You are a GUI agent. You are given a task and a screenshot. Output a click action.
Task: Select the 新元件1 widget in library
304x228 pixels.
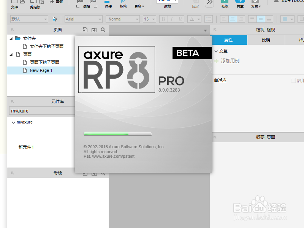[26, 147]
